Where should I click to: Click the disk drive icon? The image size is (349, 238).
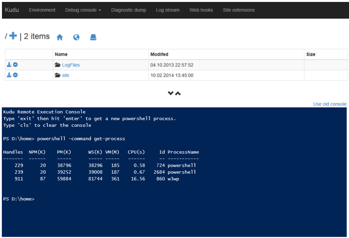tap(93, 37)
